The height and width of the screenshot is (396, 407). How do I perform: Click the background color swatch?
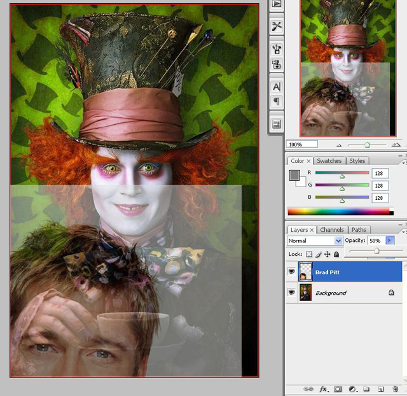point(303,183)
